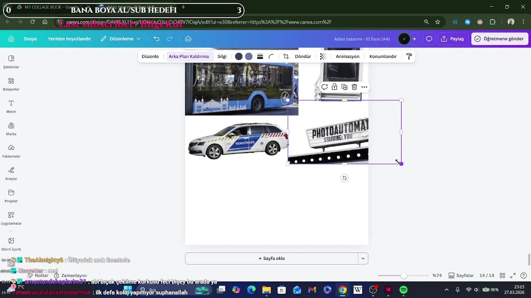This screenshot has height=298, width=531.
Task: Open the Notlar notes panel
Action: [x=38, y=276]
